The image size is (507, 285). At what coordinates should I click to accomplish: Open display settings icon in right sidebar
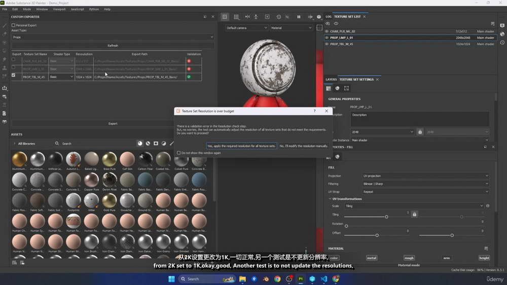[502, 25]
